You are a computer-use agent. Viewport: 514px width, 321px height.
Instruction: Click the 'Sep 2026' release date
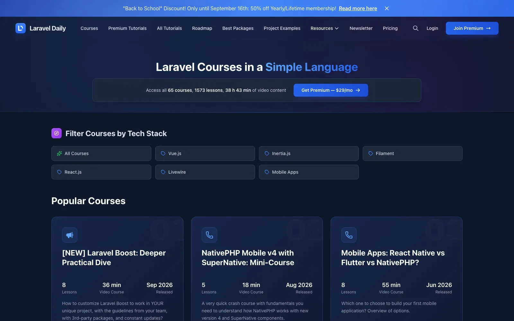click(160, 285)
